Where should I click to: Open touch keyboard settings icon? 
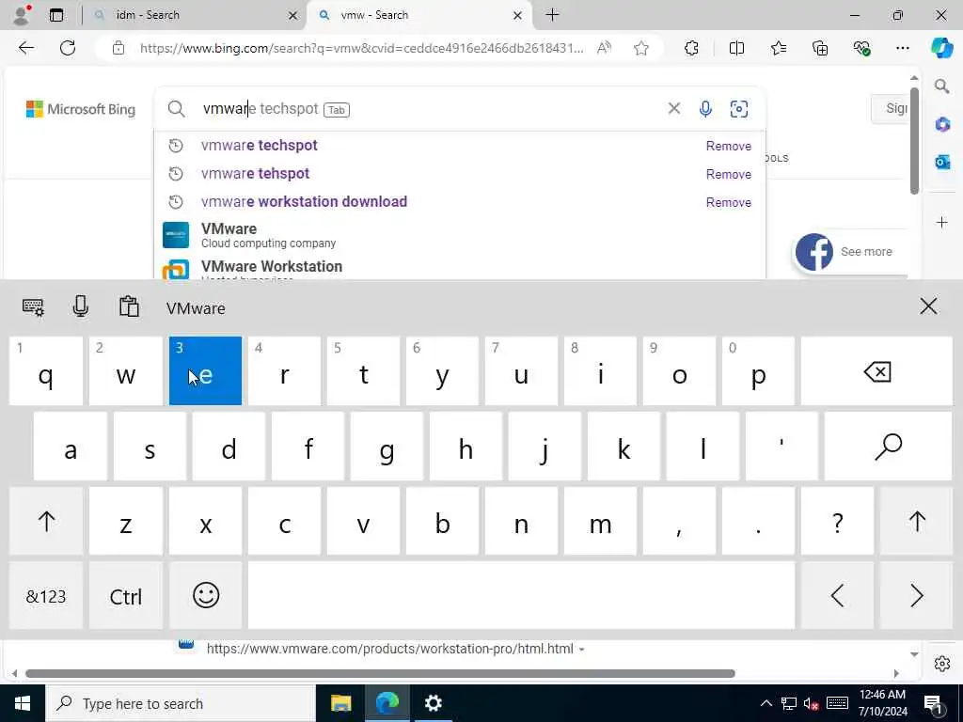pos(33,306)
